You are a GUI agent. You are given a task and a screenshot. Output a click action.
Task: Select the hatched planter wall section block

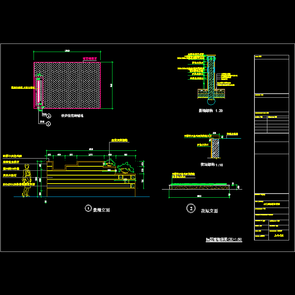coord(216,148)
